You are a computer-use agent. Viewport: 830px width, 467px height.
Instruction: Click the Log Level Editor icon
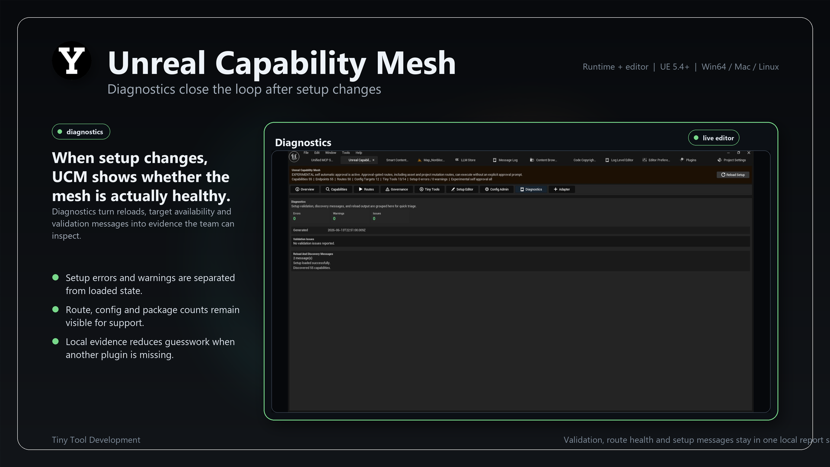[x=607, y=160]
